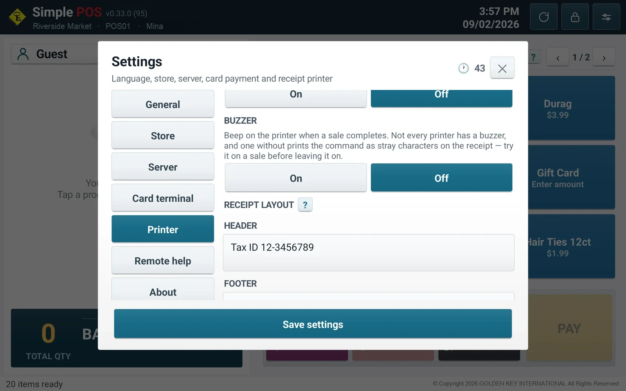The width and height of the screenshot is (626, 391).
Task: Set the Buzzer setting to Off
Action: click(x=441, y=178)
